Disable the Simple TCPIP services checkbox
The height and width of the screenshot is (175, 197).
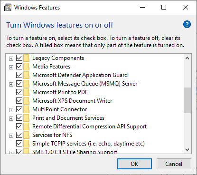click(19, 144)
